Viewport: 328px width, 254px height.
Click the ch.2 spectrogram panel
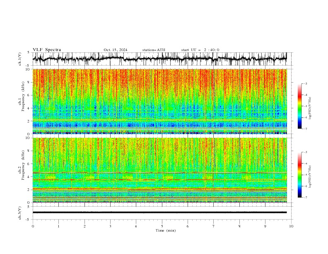tap(159, 170)
